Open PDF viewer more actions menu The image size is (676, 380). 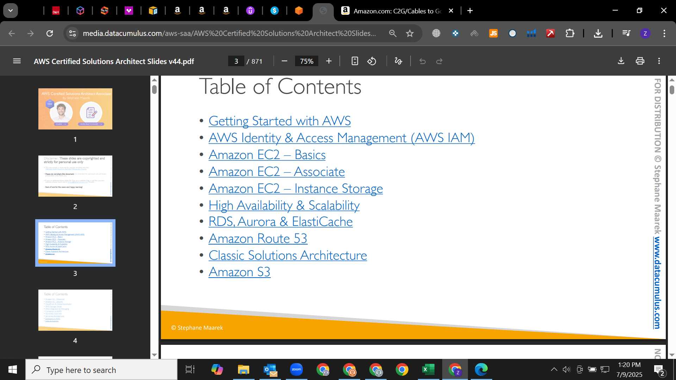tap(659, 61)
